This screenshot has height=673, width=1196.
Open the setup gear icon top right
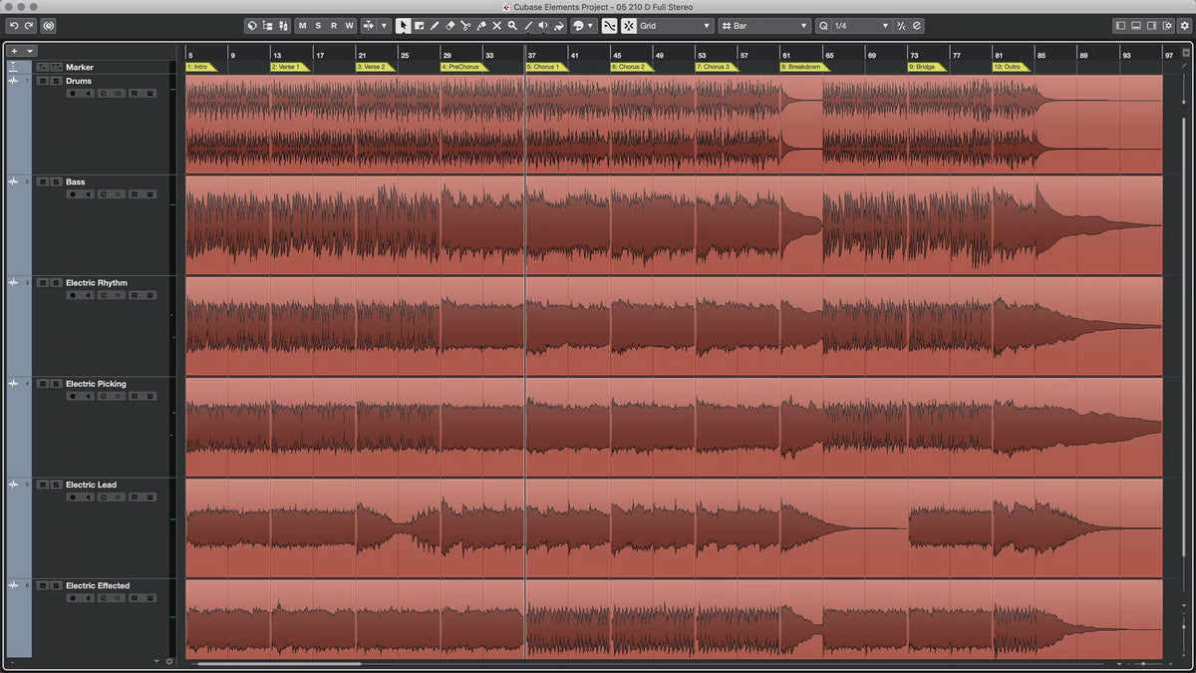coord(1184,26)
